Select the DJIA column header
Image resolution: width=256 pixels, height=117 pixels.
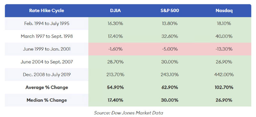click(115, 10)
